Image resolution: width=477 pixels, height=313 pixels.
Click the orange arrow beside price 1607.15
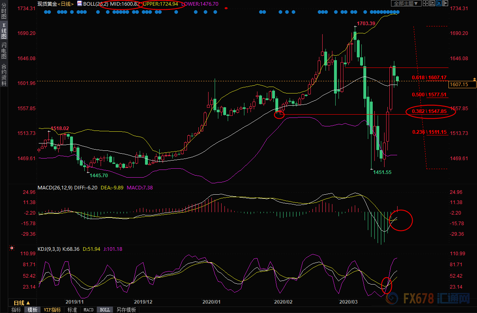click(474, 78)
